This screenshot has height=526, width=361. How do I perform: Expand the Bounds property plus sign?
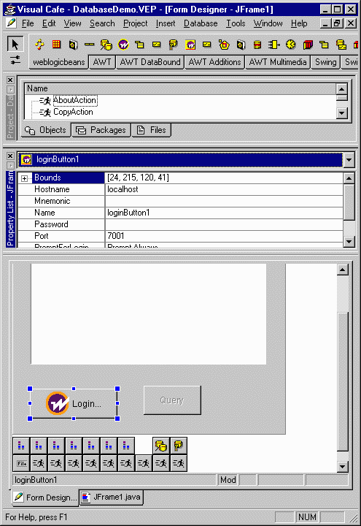(25, 178)
